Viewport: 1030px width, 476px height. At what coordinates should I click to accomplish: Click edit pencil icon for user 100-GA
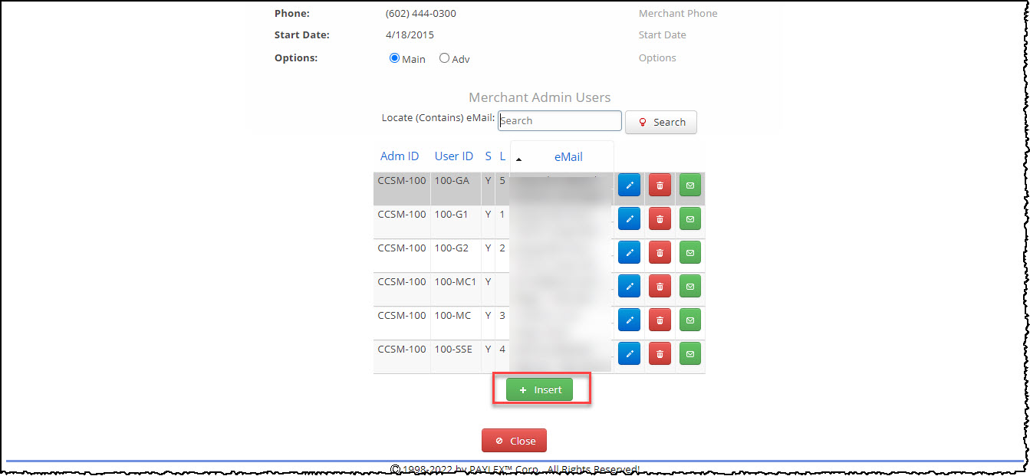tap(629, 185)
